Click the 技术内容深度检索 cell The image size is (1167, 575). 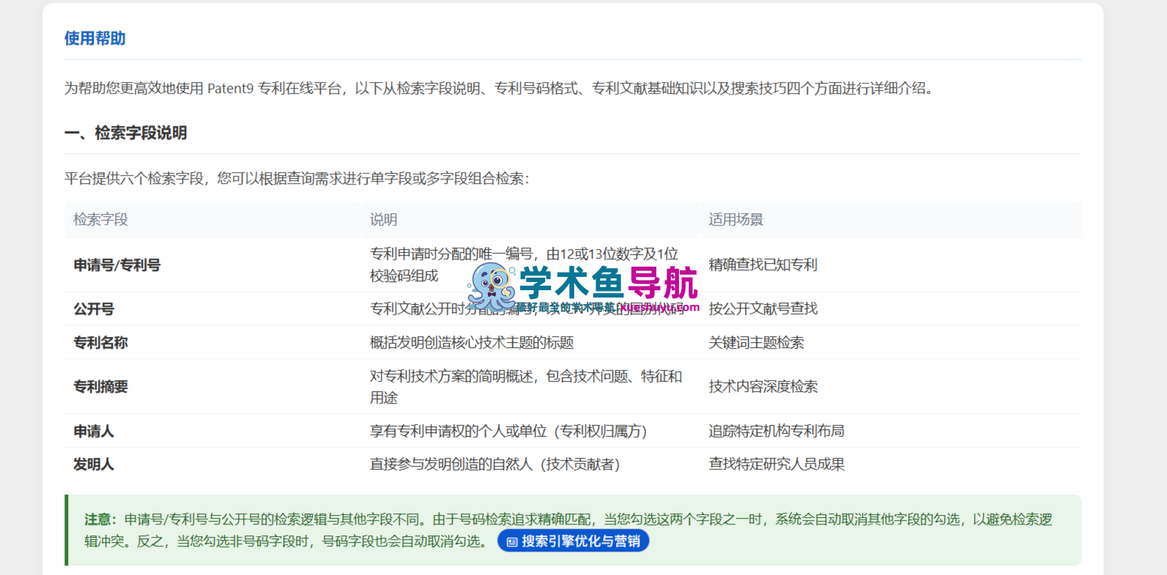(x=890, y=387)
